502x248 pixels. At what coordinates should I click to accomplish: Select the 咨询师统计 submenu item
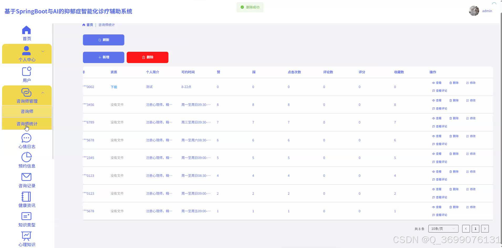click(x=27, y=124)
